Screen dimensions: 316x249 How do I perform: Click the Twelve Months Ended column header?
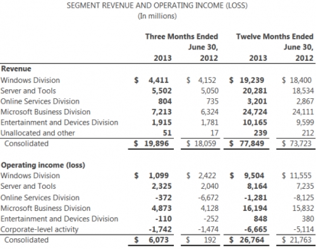click(275, 37)
